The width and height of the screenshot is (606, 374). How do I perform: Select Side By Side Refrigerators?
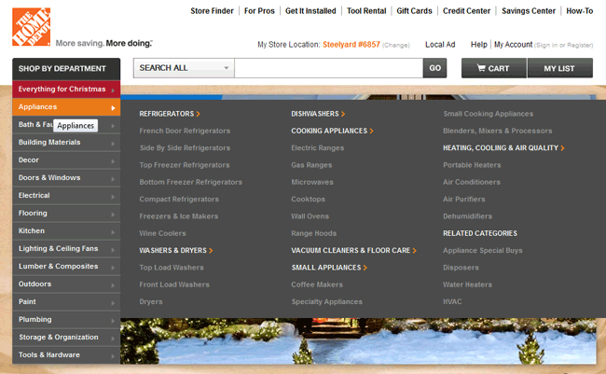pos(185,147)
